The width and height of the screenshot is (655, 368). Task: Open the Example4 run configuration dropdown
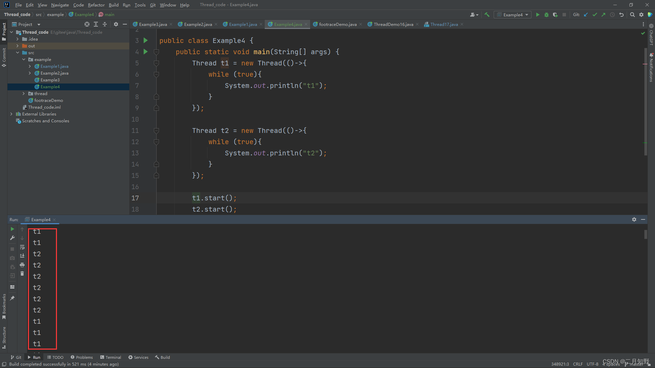click(512, 15)
